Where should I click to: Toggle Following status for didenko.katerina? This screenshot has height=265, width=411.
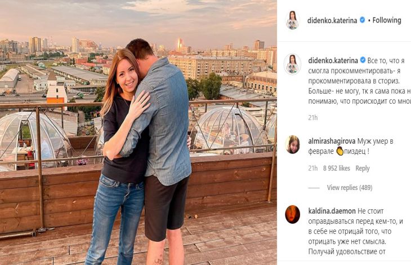[x=387, y=20]
